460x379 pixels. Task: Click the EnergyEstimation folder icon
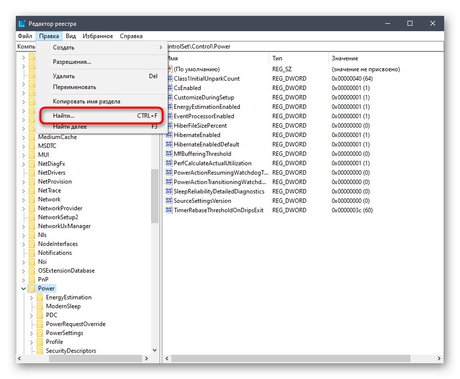pyautogui.click(x=40, y=297)
